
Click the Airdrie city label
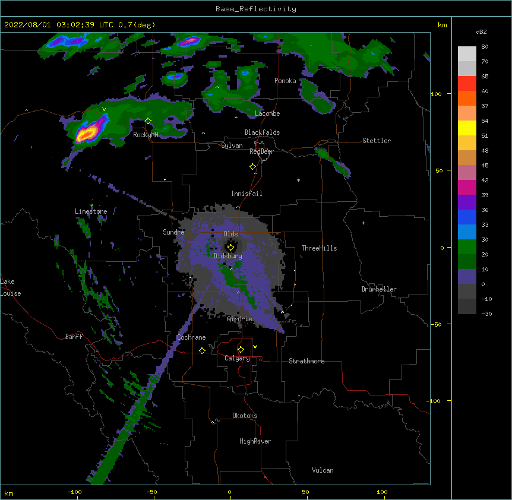[240, 319]
